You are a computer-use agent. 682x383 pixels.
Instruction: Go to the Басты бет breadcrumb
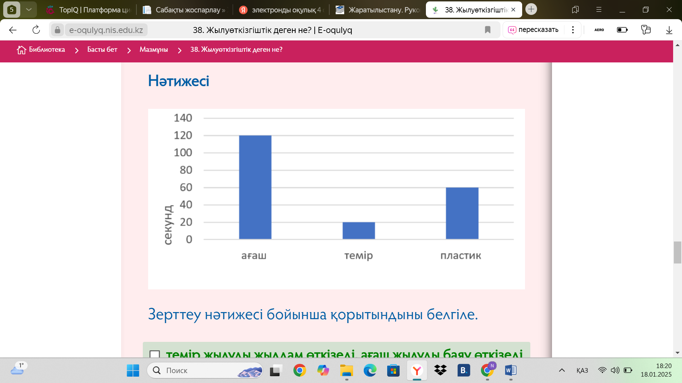tap(102, 50)
